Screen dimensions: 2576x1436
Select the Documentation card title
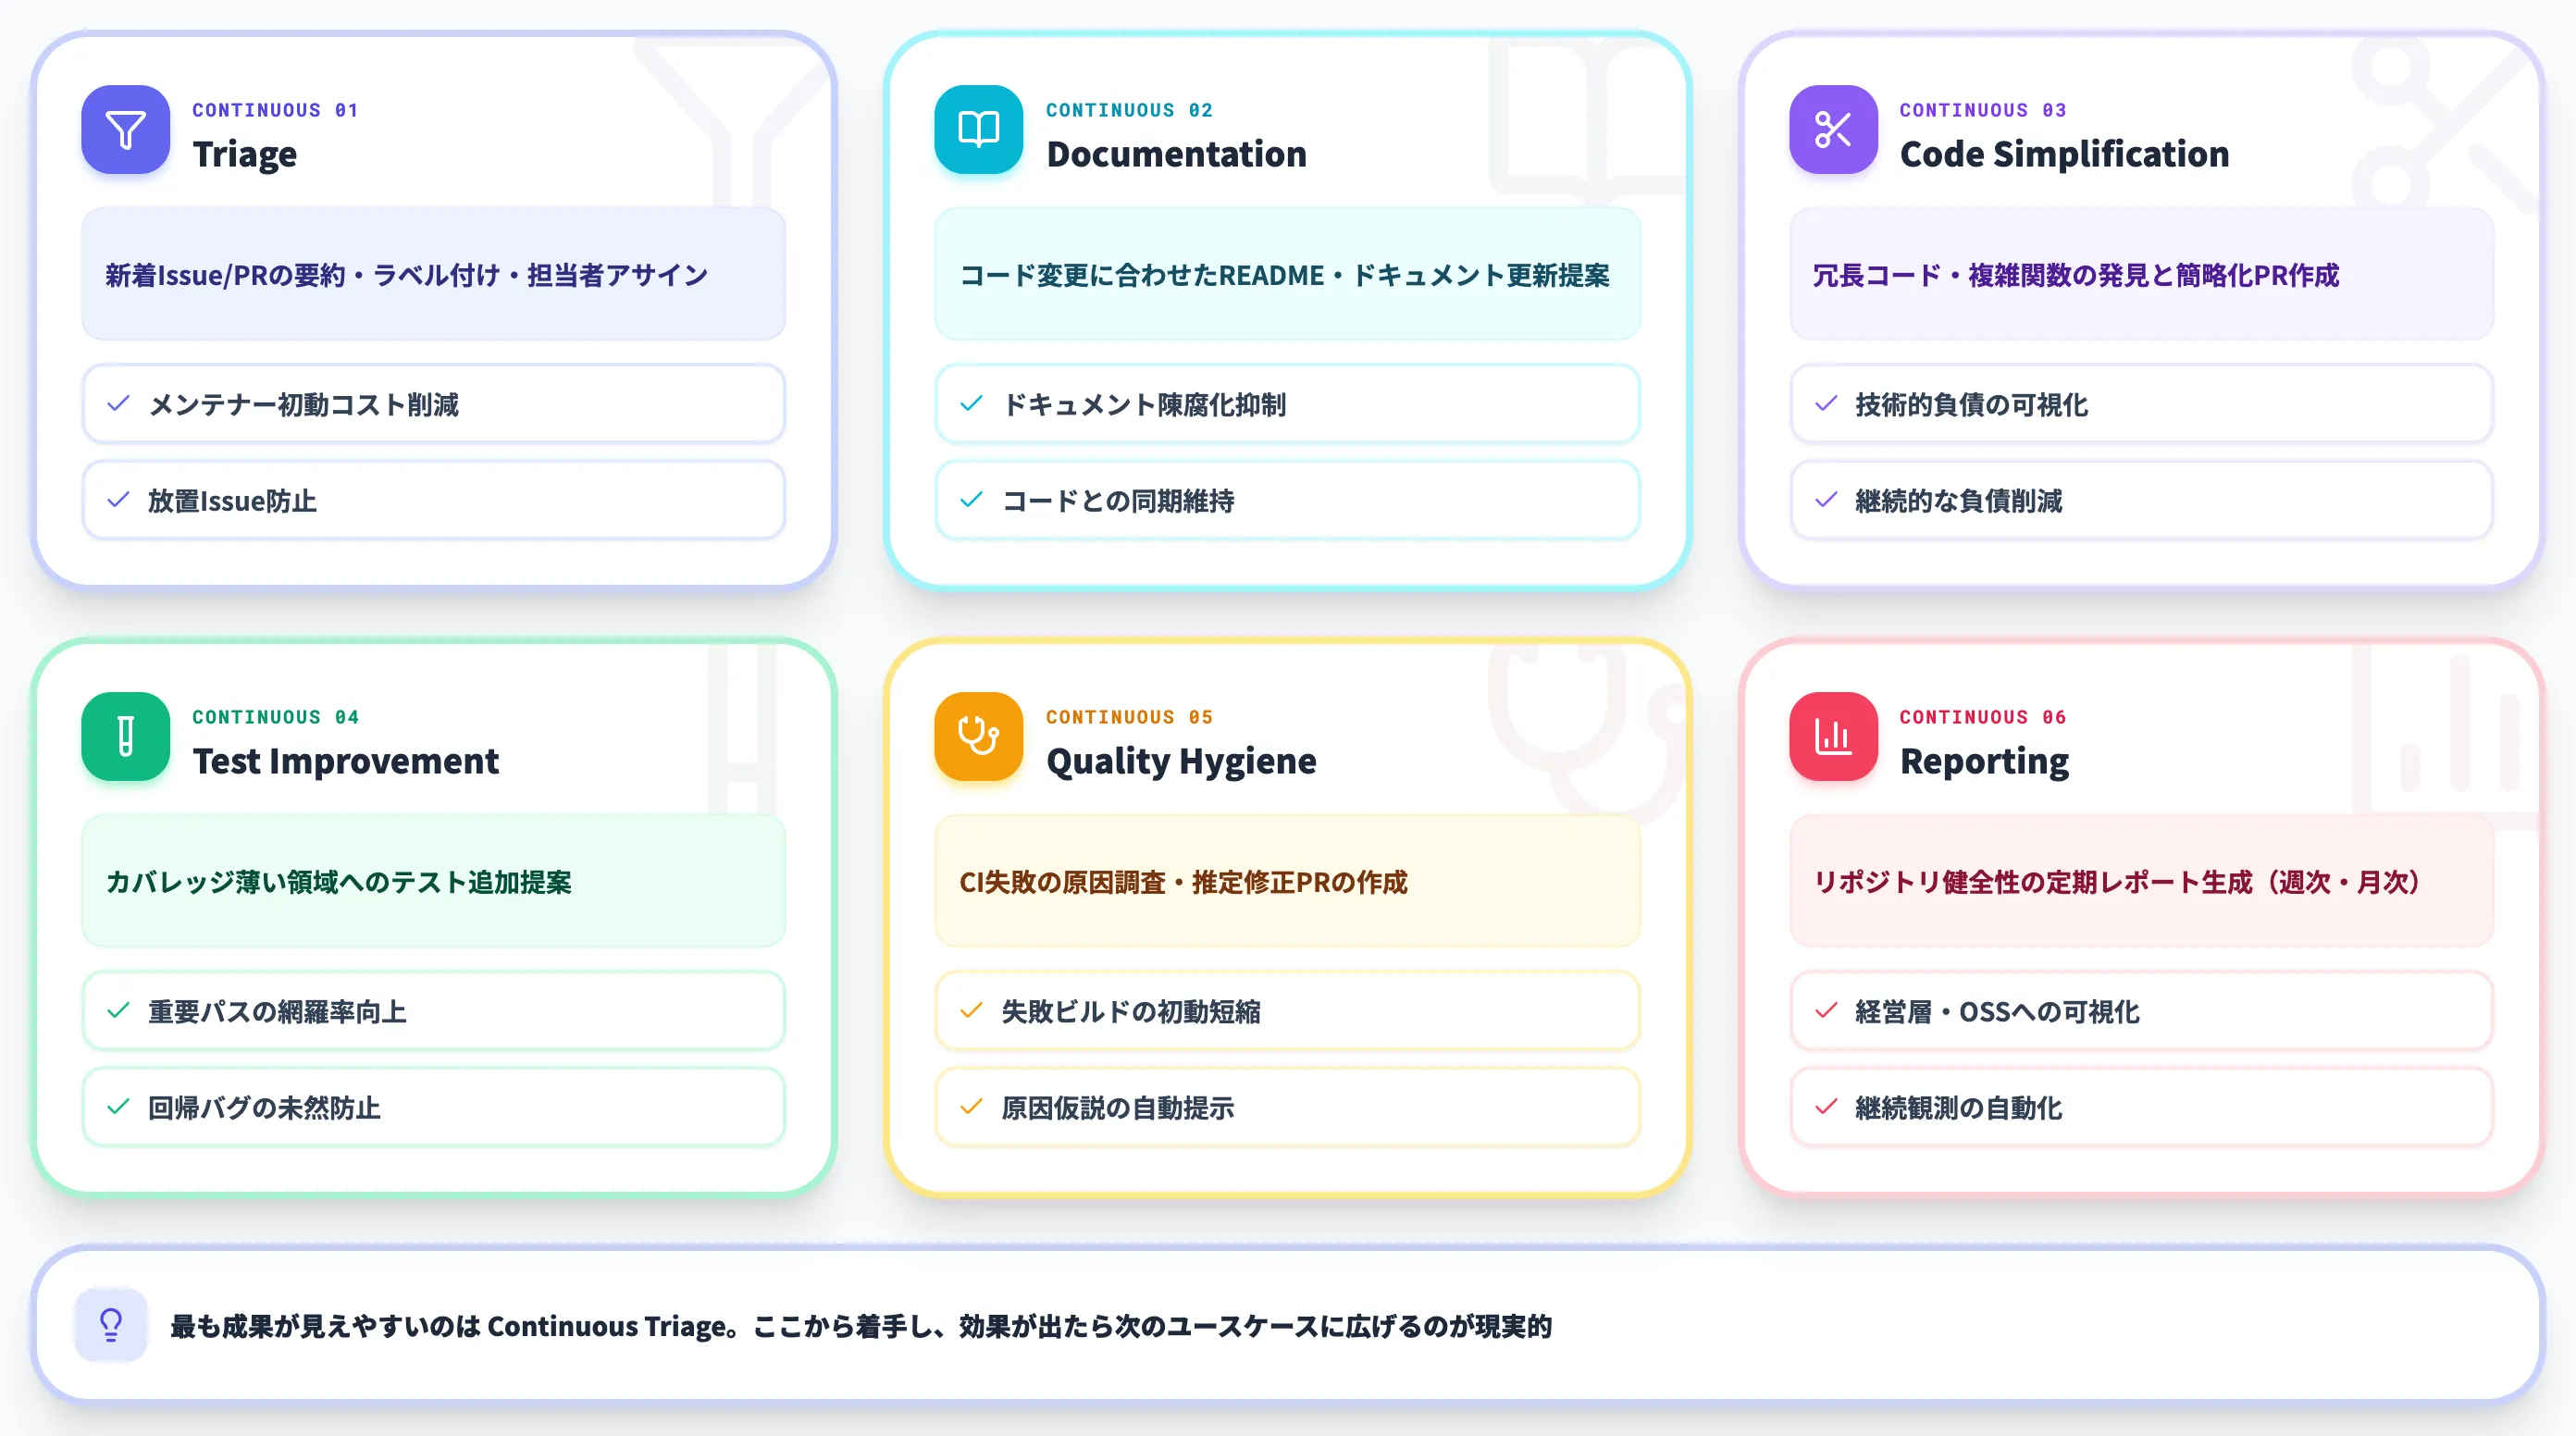point(1176,154)
